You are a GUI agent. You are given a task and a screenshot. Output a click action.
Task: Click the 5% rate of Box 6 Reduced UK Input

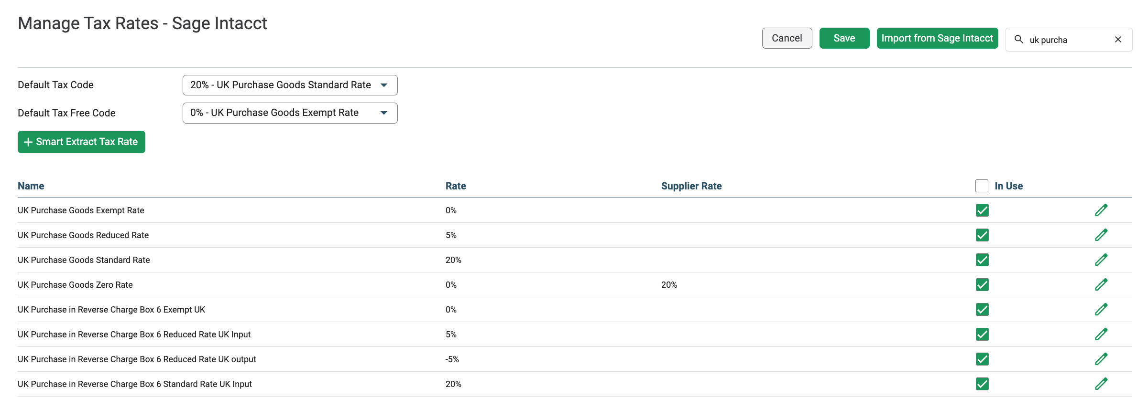451,334
